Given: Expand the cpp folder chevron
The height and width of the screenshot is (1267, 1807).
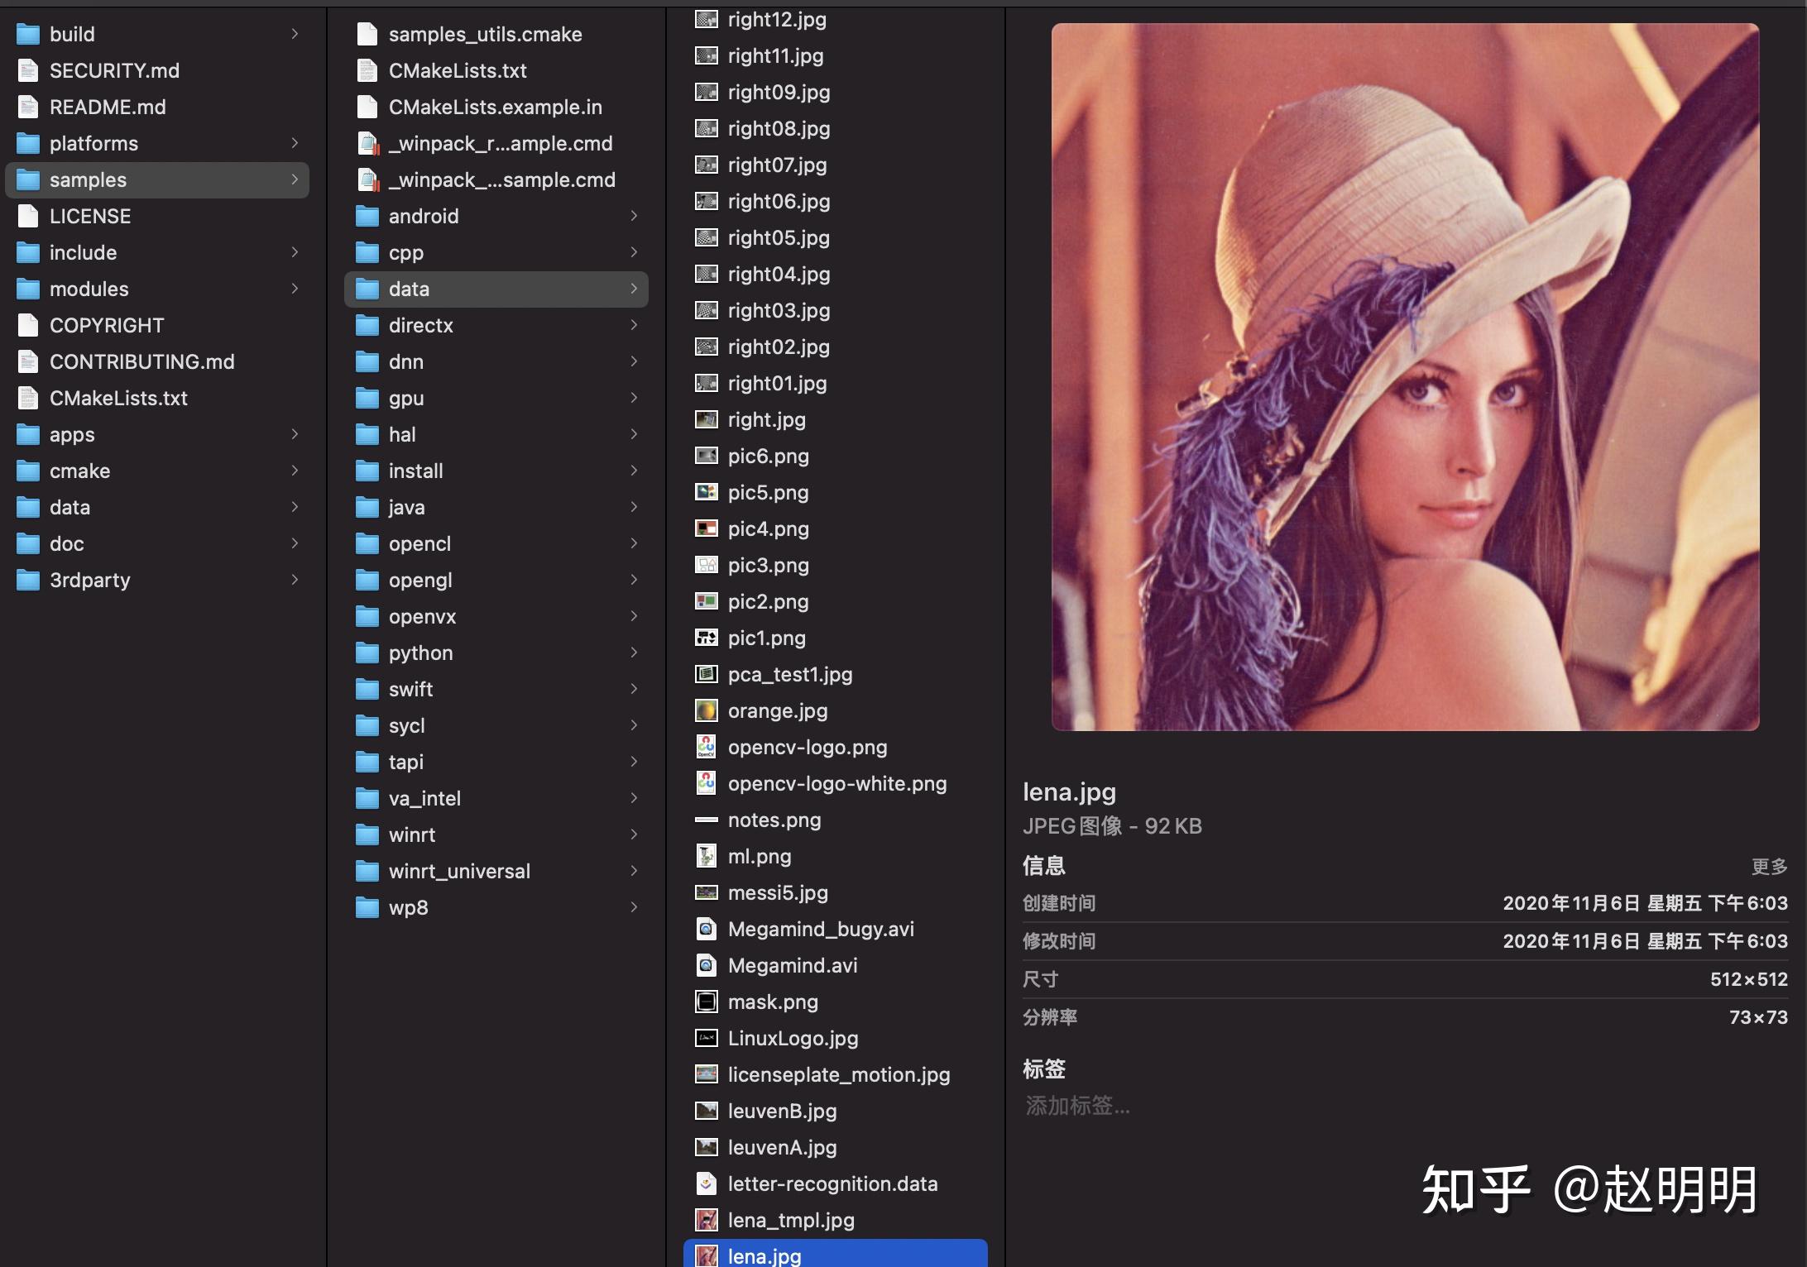Looking at the screenshot, I should pyautogui.click(x=634, y=252).
